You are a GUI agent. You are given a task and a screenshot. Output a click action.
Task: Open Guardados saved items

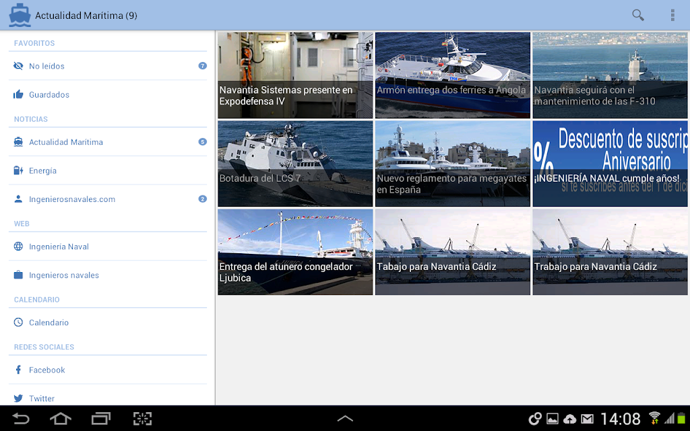click(x=108, y=94)
